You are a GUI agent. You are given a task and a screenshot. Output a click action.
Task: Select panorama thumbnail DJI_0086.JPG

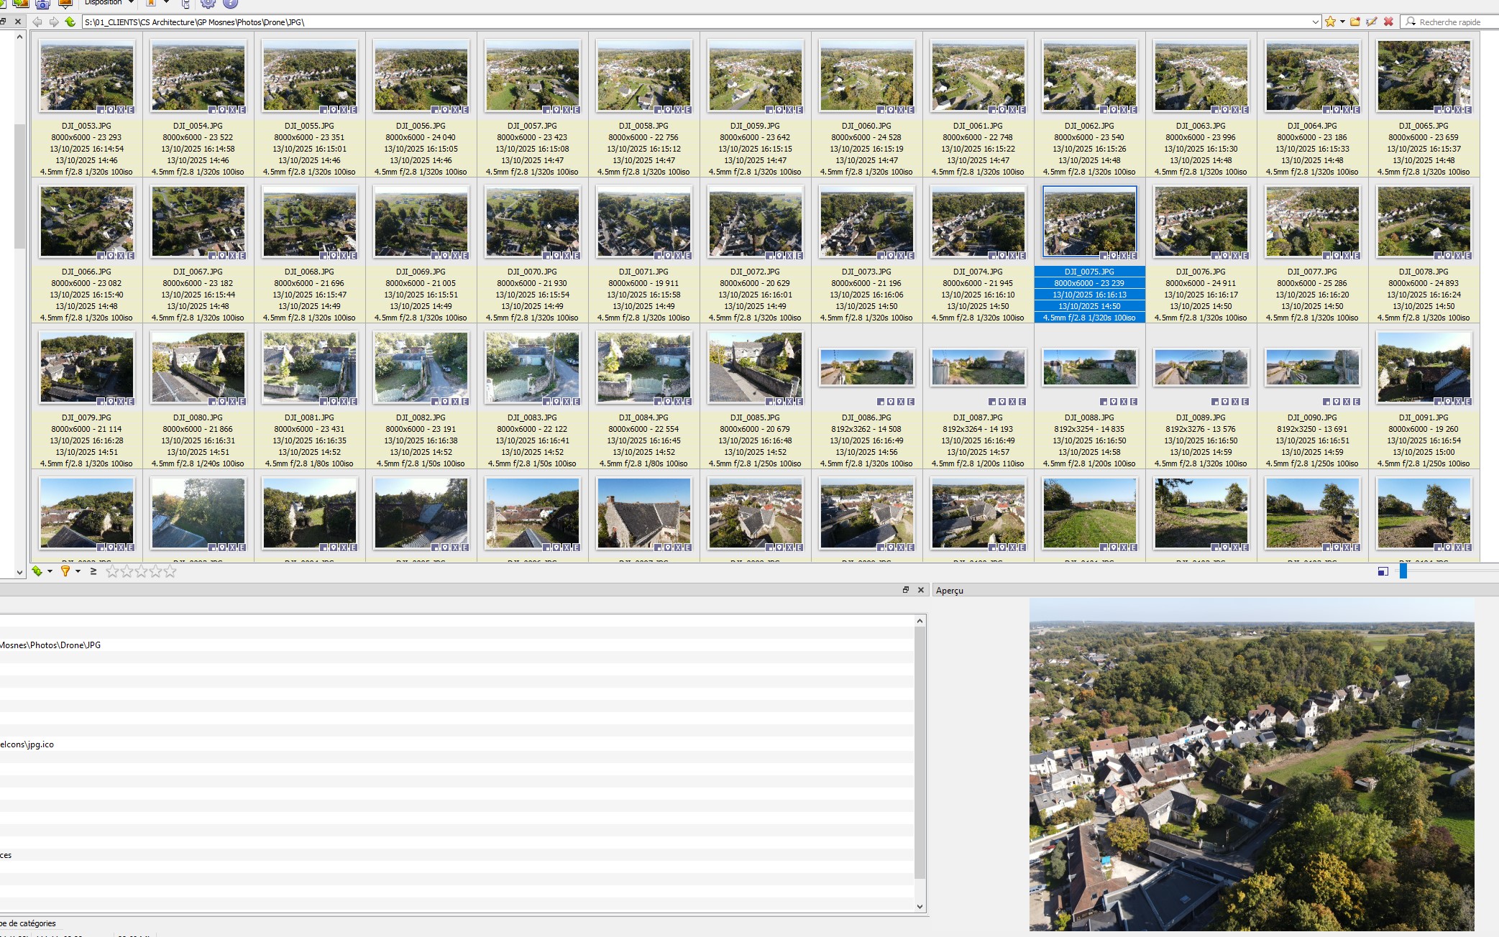tap(867, 368)
